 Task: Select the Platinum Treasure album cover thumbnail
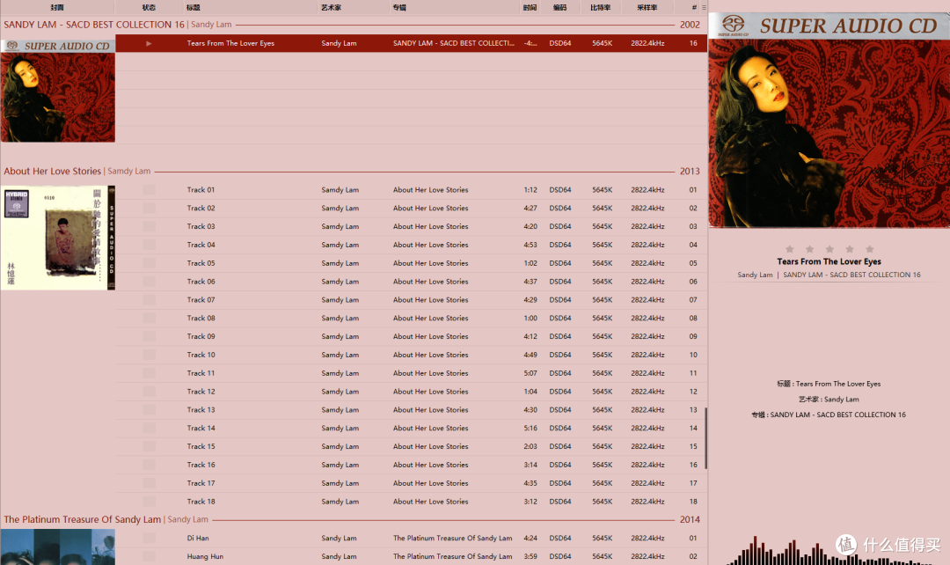57,547
